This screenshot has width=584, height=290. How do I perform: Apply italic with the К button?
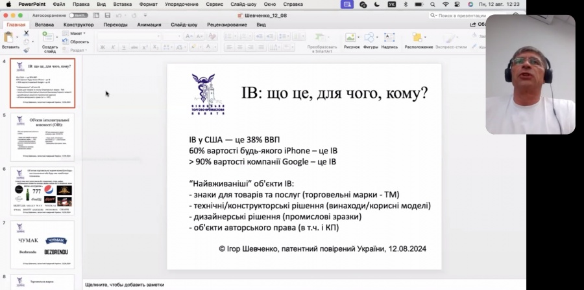click(113, 47)
